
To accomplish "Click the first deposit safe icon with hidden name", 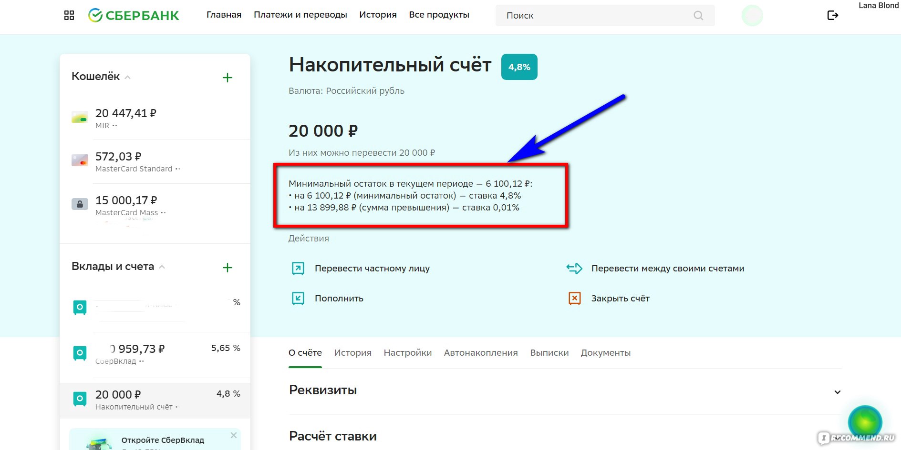I will (80, 308).
